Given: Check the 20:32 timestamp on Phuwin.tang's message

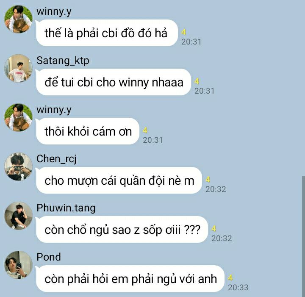Looking at the screenshot, I should click(x=222, y=238).
